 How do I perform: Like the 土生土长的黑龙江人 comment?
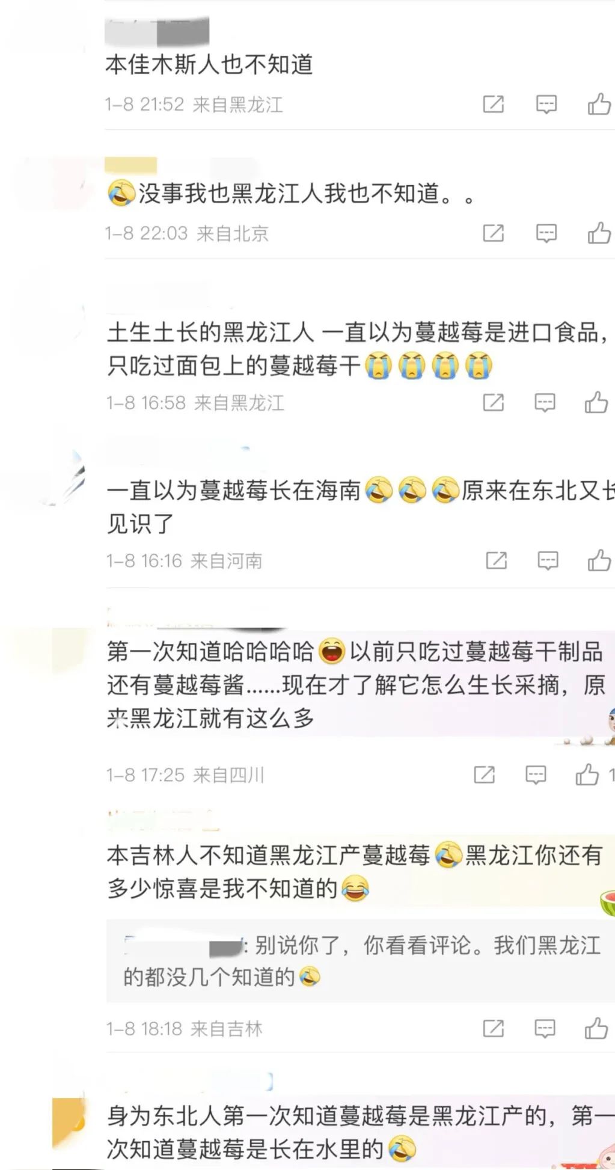(596, 402)
